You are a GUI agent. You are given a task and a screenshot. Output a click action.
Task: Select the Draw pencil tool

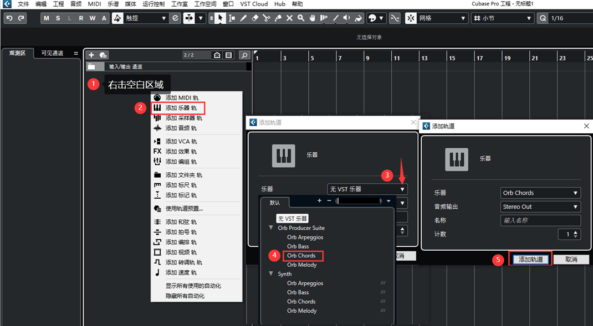click(243, 18)
